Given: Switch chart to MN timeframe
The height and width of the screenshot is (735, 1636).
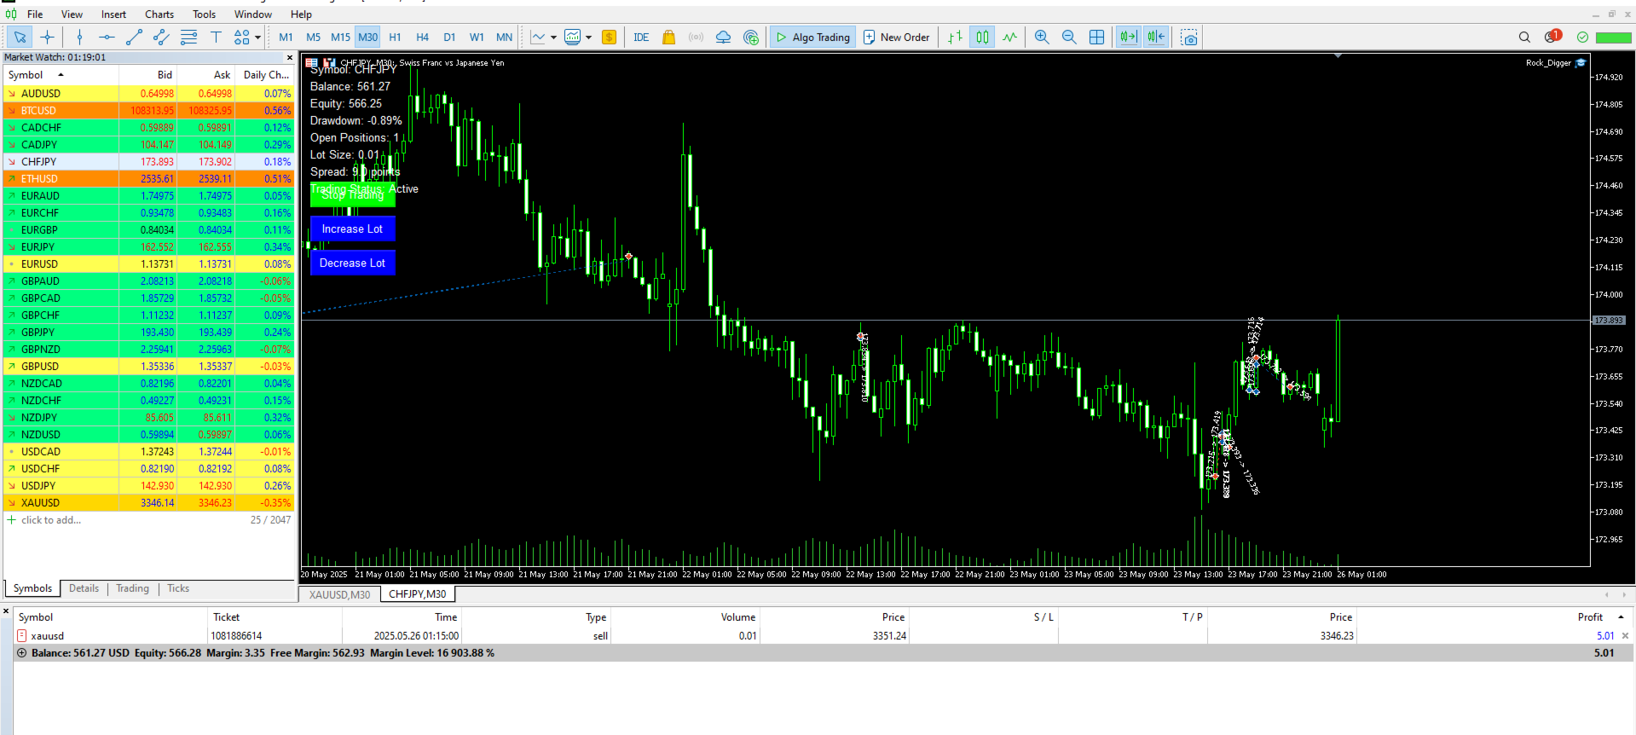Looking at the screenshot, I should tap(504, 37).
